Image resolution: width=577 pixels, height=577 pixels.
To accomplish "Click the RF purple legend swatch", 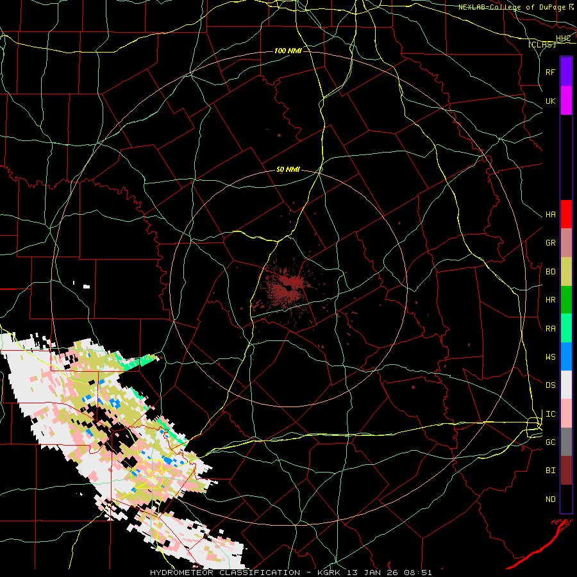I will click(x=566, y=72).
